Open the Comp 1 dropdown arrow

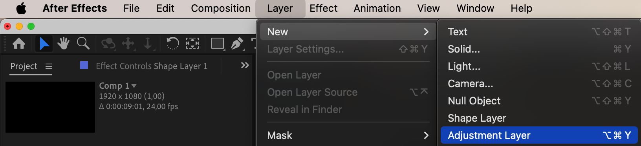point(134,86)
